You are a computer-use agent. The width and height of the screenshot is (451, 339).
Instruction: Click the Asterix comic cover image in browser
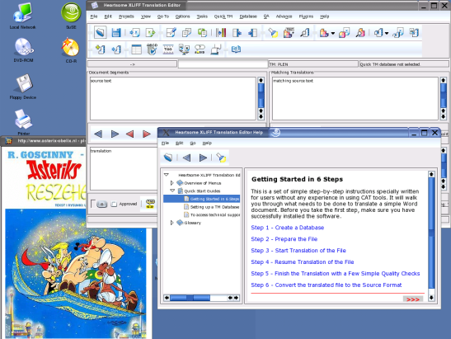[76, 273]
